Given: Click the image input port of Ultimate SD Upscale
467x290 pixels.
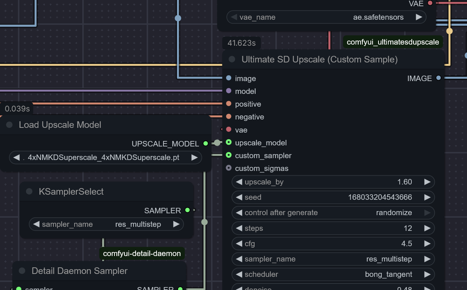Looking at the screenshot, I should click(x=229, y=78).
